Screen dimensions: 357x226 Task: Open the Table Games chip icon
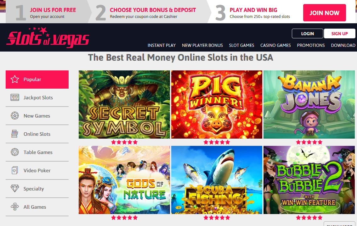(15, 152)
